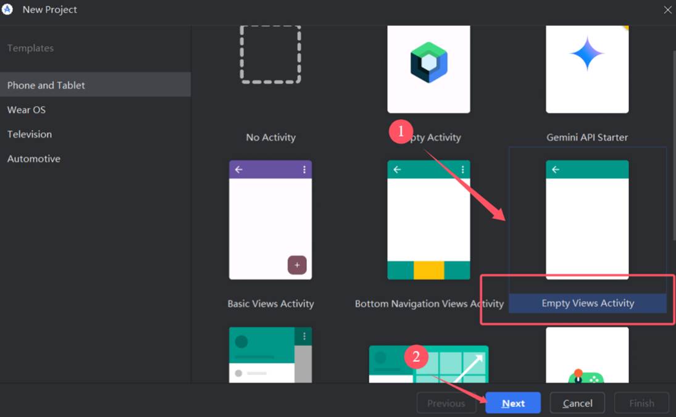Select the navigation drawer template thumbnail

coord(270,355)
